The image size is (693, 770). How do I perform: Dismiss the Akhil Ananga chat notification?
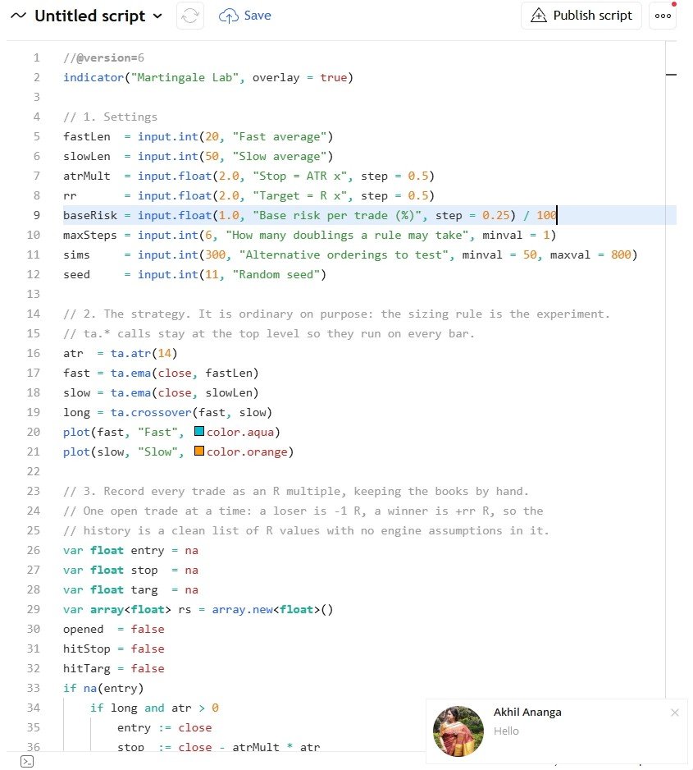click(x=675, y=713)
